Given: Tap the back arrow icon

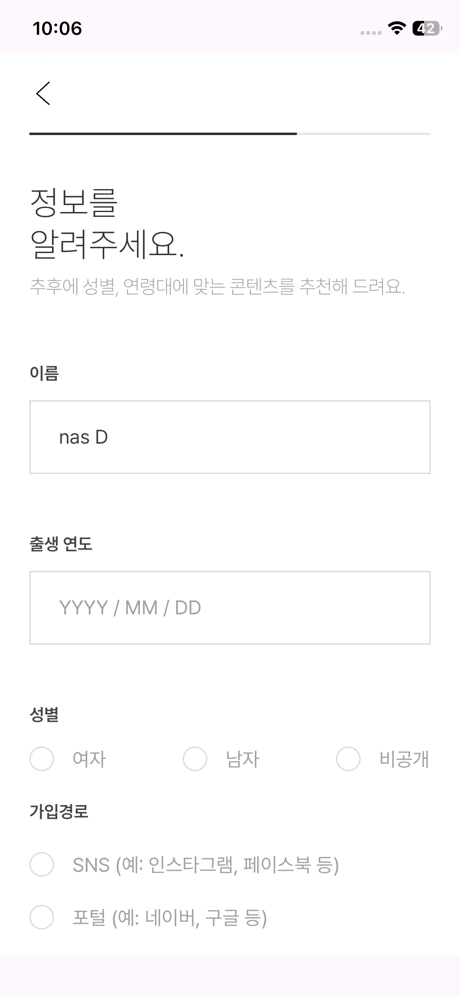Looking at the screenshot, I should [43, 93].
